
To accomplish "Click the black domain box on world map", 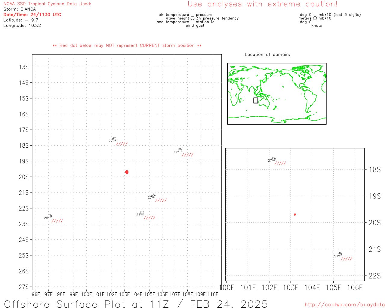I will point(256,100).
